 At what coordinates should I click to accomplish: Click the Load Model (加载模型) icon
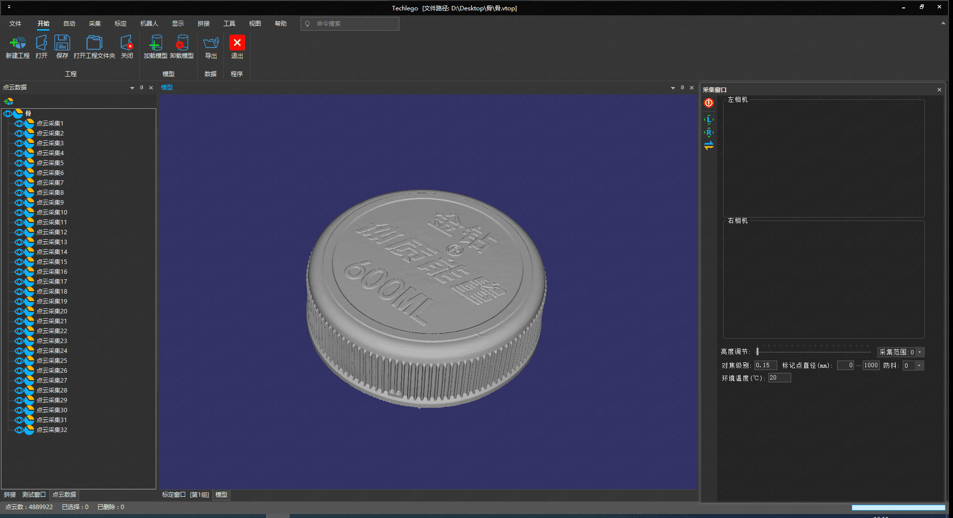click(155, 43)
